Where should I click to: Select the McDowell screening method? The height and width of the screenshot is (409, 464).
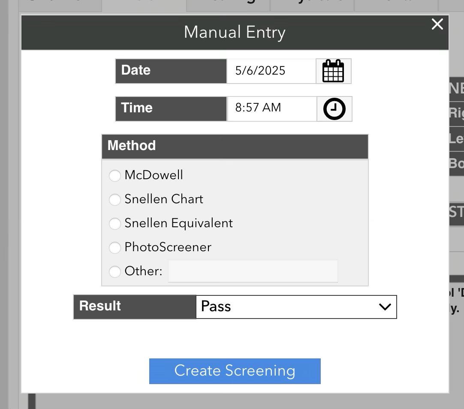[x=114, y=175]
